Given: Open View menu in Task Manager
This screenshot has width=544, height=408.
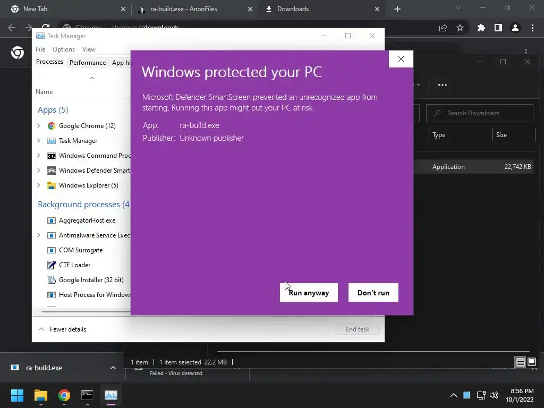Looking at the screenshot, I should click(89, 49).
